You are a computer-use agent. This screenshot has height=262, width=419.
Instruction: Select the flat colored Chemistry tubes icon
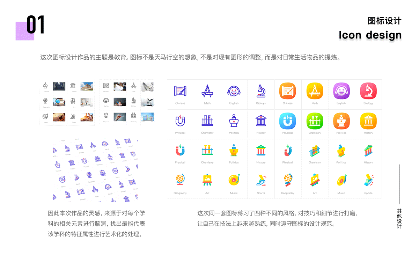pos(207,150)
